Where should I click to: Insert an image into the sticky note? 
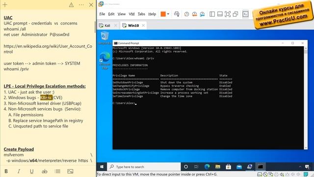[70, 171]
